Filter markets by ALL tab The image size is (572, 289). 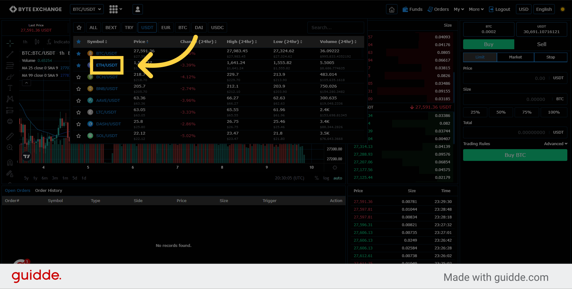[x=93, y=28]
